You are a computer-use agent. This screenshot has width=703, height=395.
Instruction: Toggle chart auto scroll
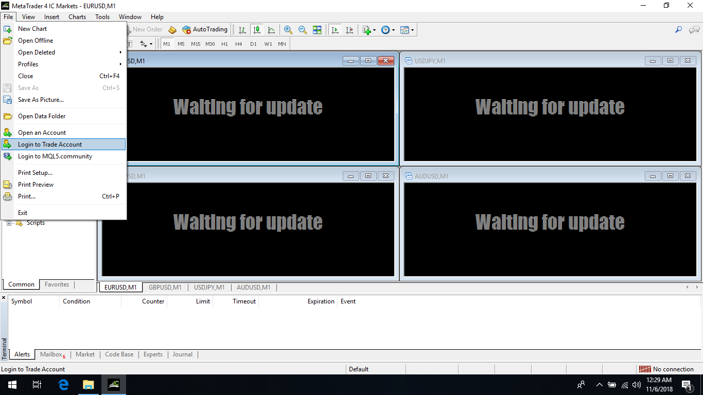(335, 30)
